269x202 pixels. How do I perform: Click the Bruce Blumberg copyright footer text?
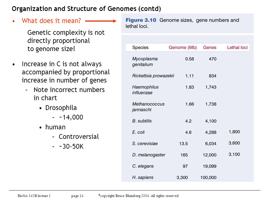pyautogui.click(x=138, y=196)
